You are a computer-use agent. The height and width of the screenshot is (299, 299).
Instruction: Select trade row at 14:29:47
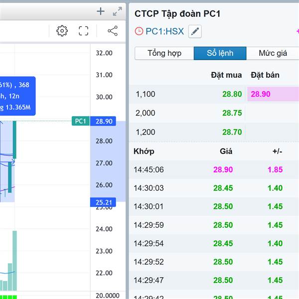tap(214, 280)
